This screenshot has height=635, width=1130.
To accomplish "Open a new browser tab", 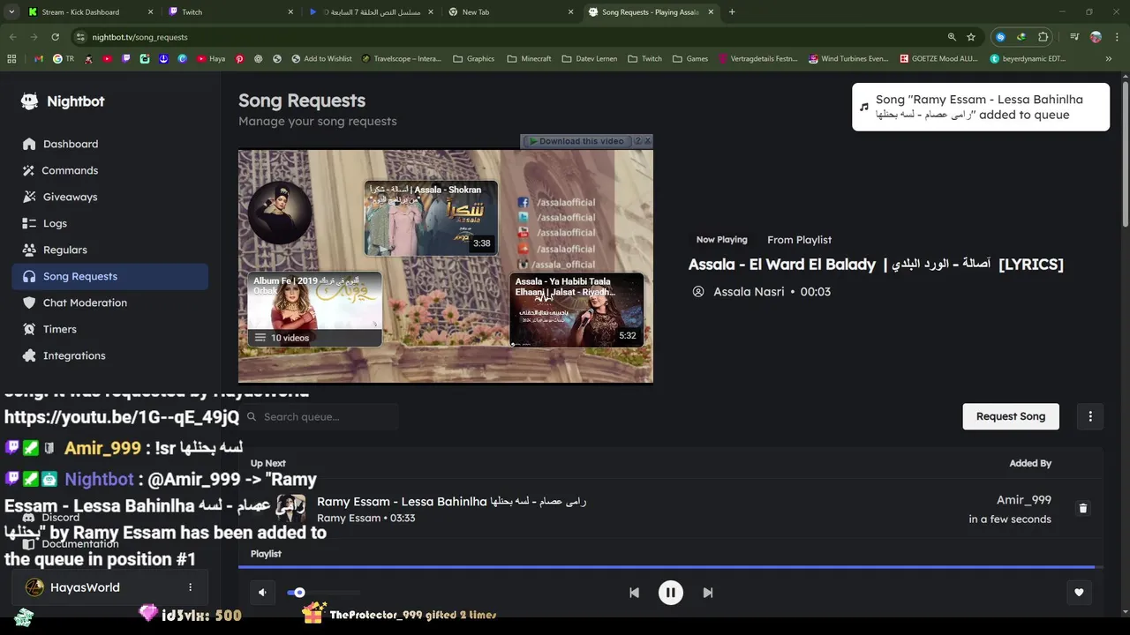I will [x=732, y=12].
